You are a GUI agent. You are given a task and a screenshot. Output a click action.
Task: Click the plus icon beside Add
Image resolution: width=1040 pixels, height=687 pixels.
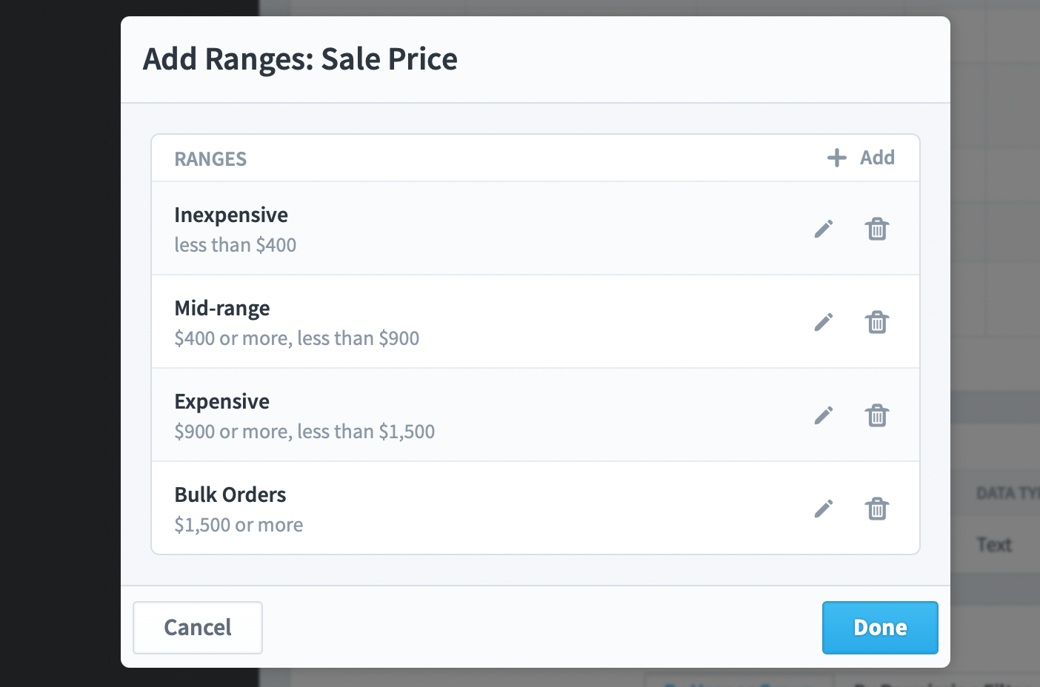(x=837, y=158)
